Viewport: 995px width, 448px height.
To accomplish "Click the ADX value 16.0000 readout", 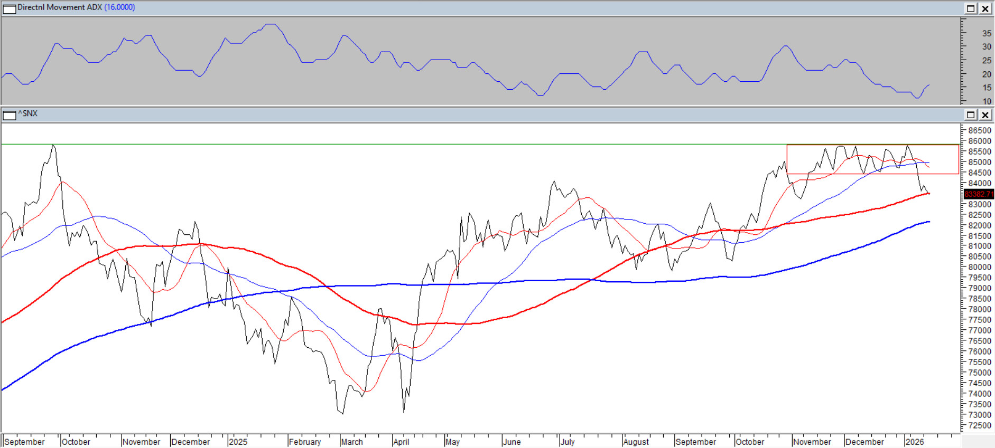I will point(119,7).
